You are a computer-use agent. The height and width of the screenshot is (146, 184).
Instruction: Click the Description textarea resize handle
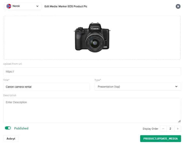pyautogui.click(x=179, y=121)
